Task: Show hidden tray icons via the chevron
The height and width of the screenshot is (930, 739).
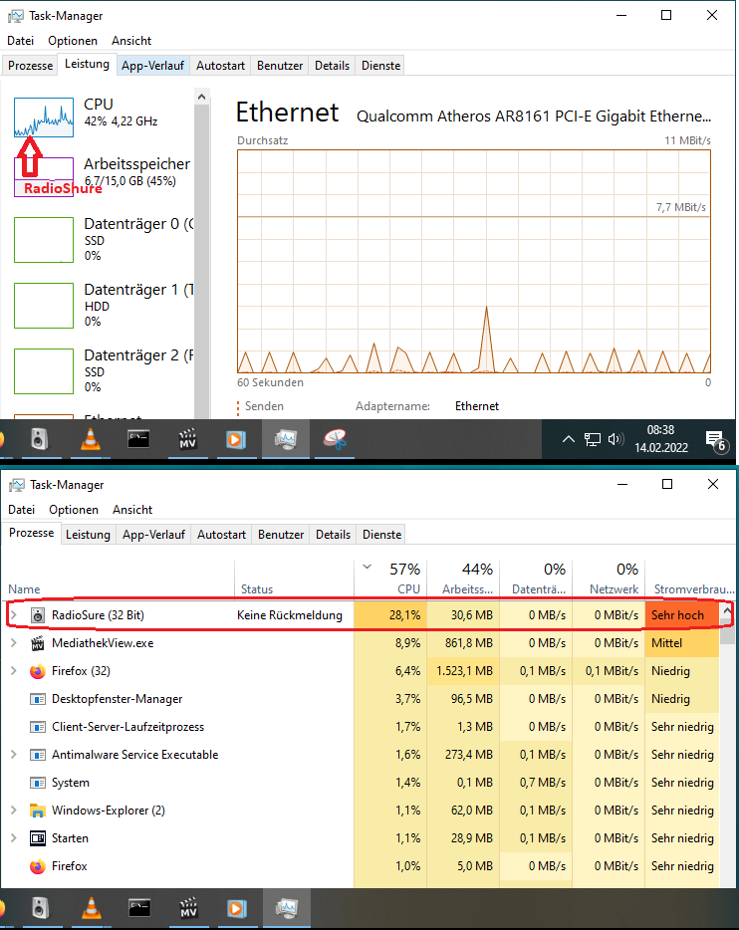Action: click(x=568, y=439)
